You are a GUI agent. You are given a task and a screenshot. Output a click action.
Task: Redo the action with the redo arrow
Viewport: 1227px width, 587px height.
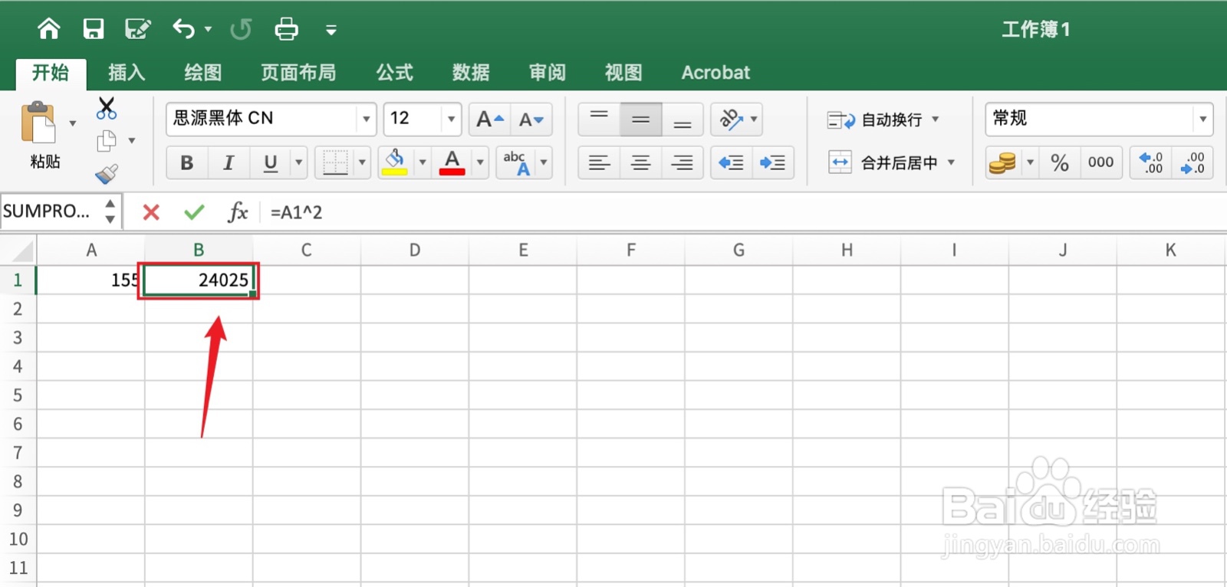pyautogui.click(x=241, y=29)
